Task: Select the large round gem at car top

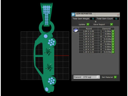Action: point(46,36)
